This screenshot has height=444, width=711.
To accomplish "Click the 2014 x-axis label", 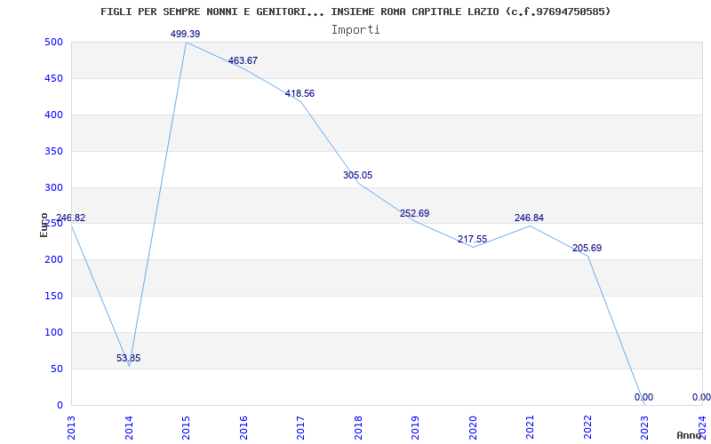I will [129, 428].
